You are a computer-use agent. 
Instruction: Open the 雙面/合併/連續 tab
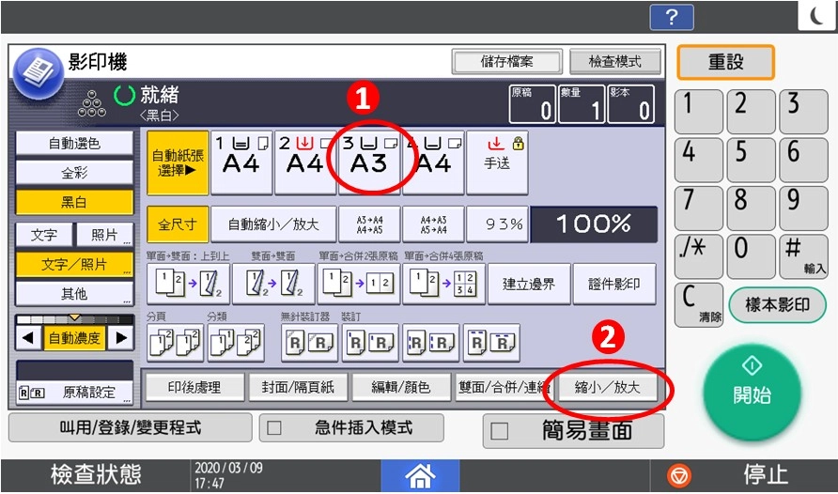point(504,387)
